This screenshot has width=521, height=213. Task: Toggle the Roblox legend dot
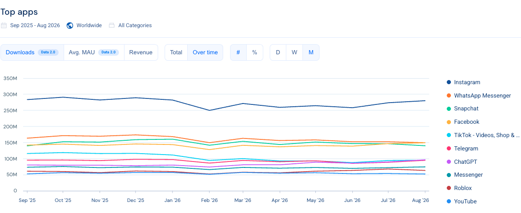(x=449, y=188)
